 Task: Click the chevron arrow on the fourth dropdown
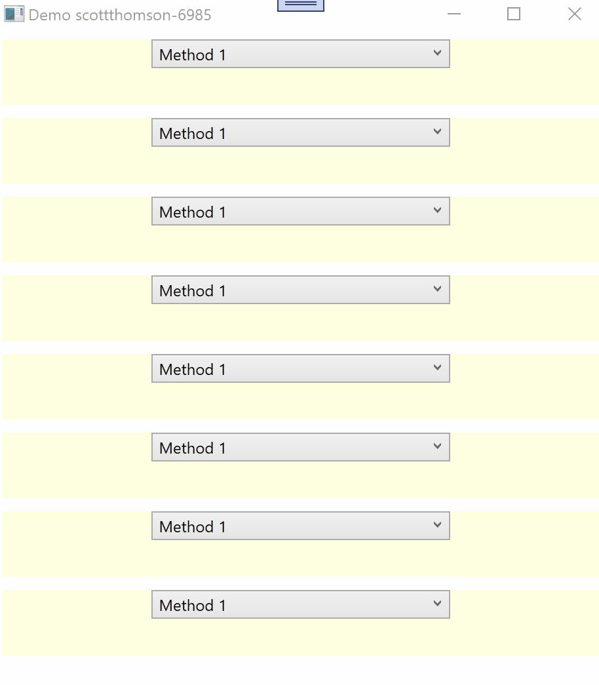tap(437, 289)
